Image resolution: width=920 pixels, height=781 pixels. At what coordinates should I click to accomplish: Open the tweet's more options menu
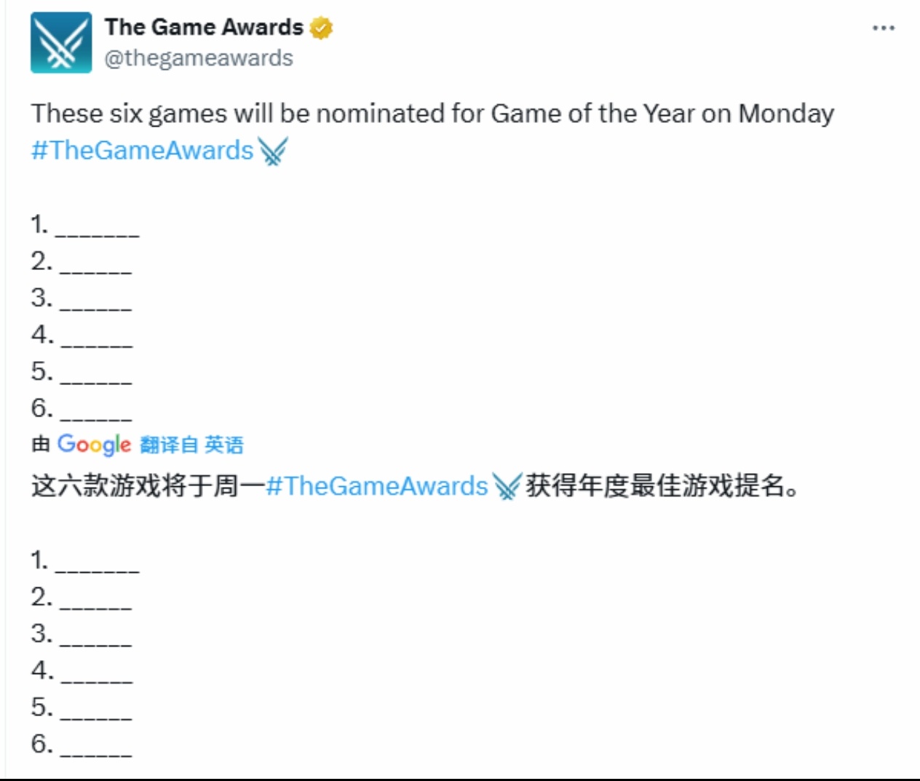(883, 28)
